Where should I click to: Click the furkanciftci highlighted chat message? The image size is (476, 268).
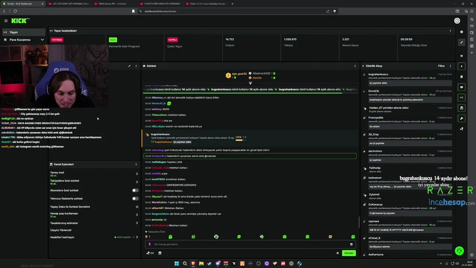point(250,156)
